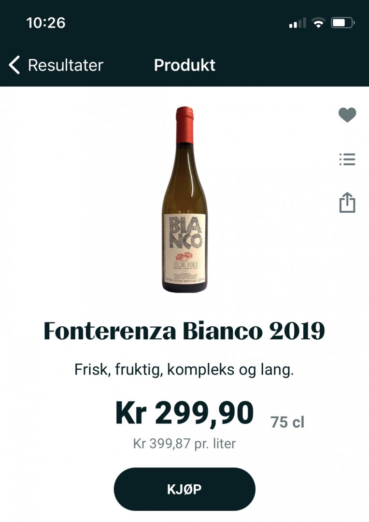Select the Fonterenza Bianco 2019 title

(x=184, y=331)
